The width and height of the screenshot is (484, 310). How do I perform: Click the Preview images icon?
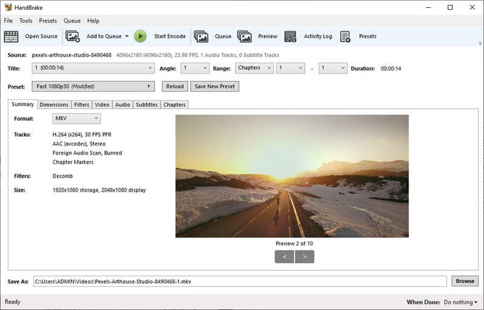point(244,36)
